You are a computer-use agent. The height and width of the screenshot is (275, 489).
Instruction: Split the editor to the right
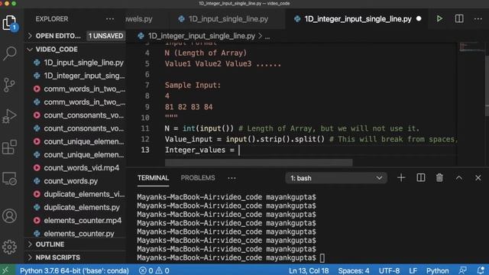[x=459, y=18]
